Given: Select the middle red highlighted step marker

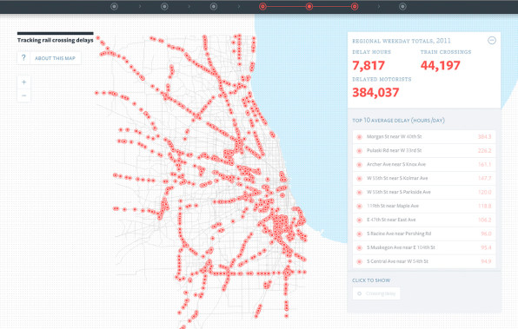Looking at the screenshot, I should (309, 6).
